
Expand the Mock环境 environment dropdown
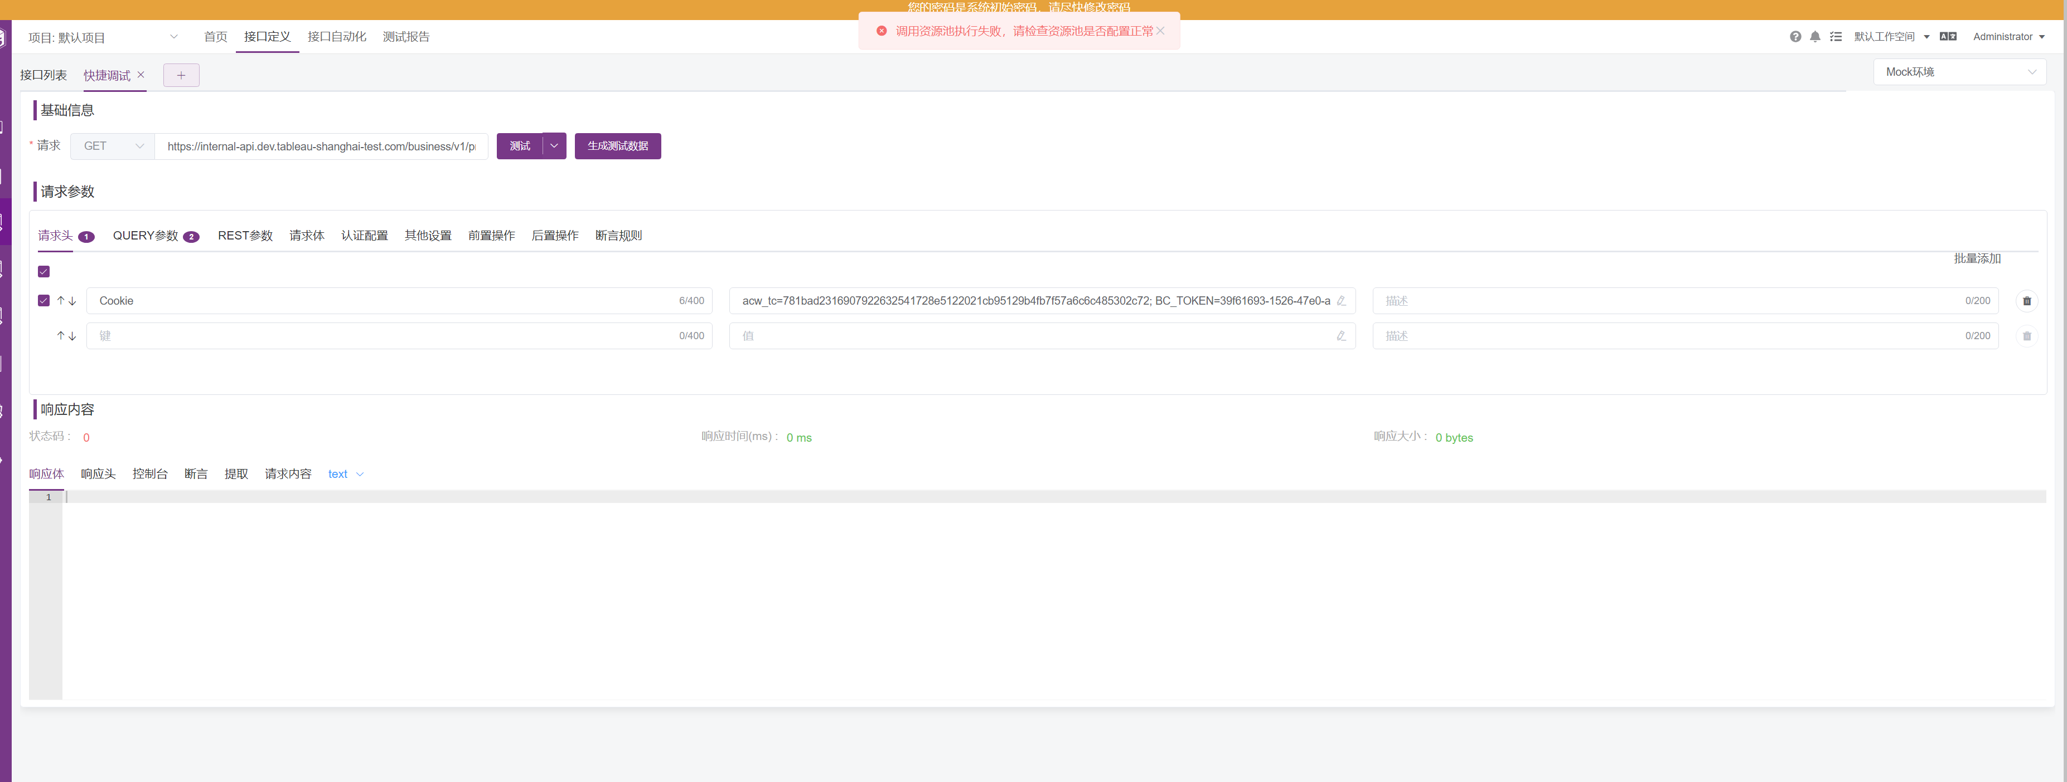(x=1959, y=72)
